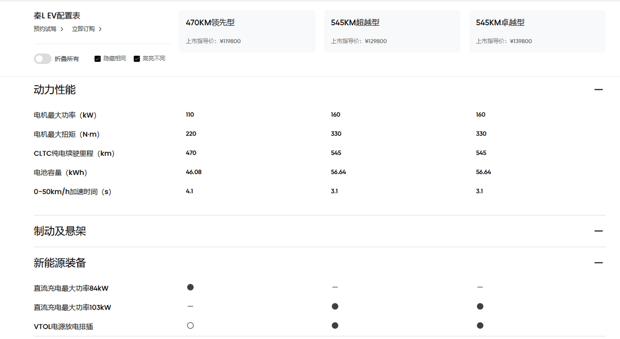Viewport: 620px width, 339px height.
Task: Click the acceleration time value 4.1
Action: coord(190,191)
